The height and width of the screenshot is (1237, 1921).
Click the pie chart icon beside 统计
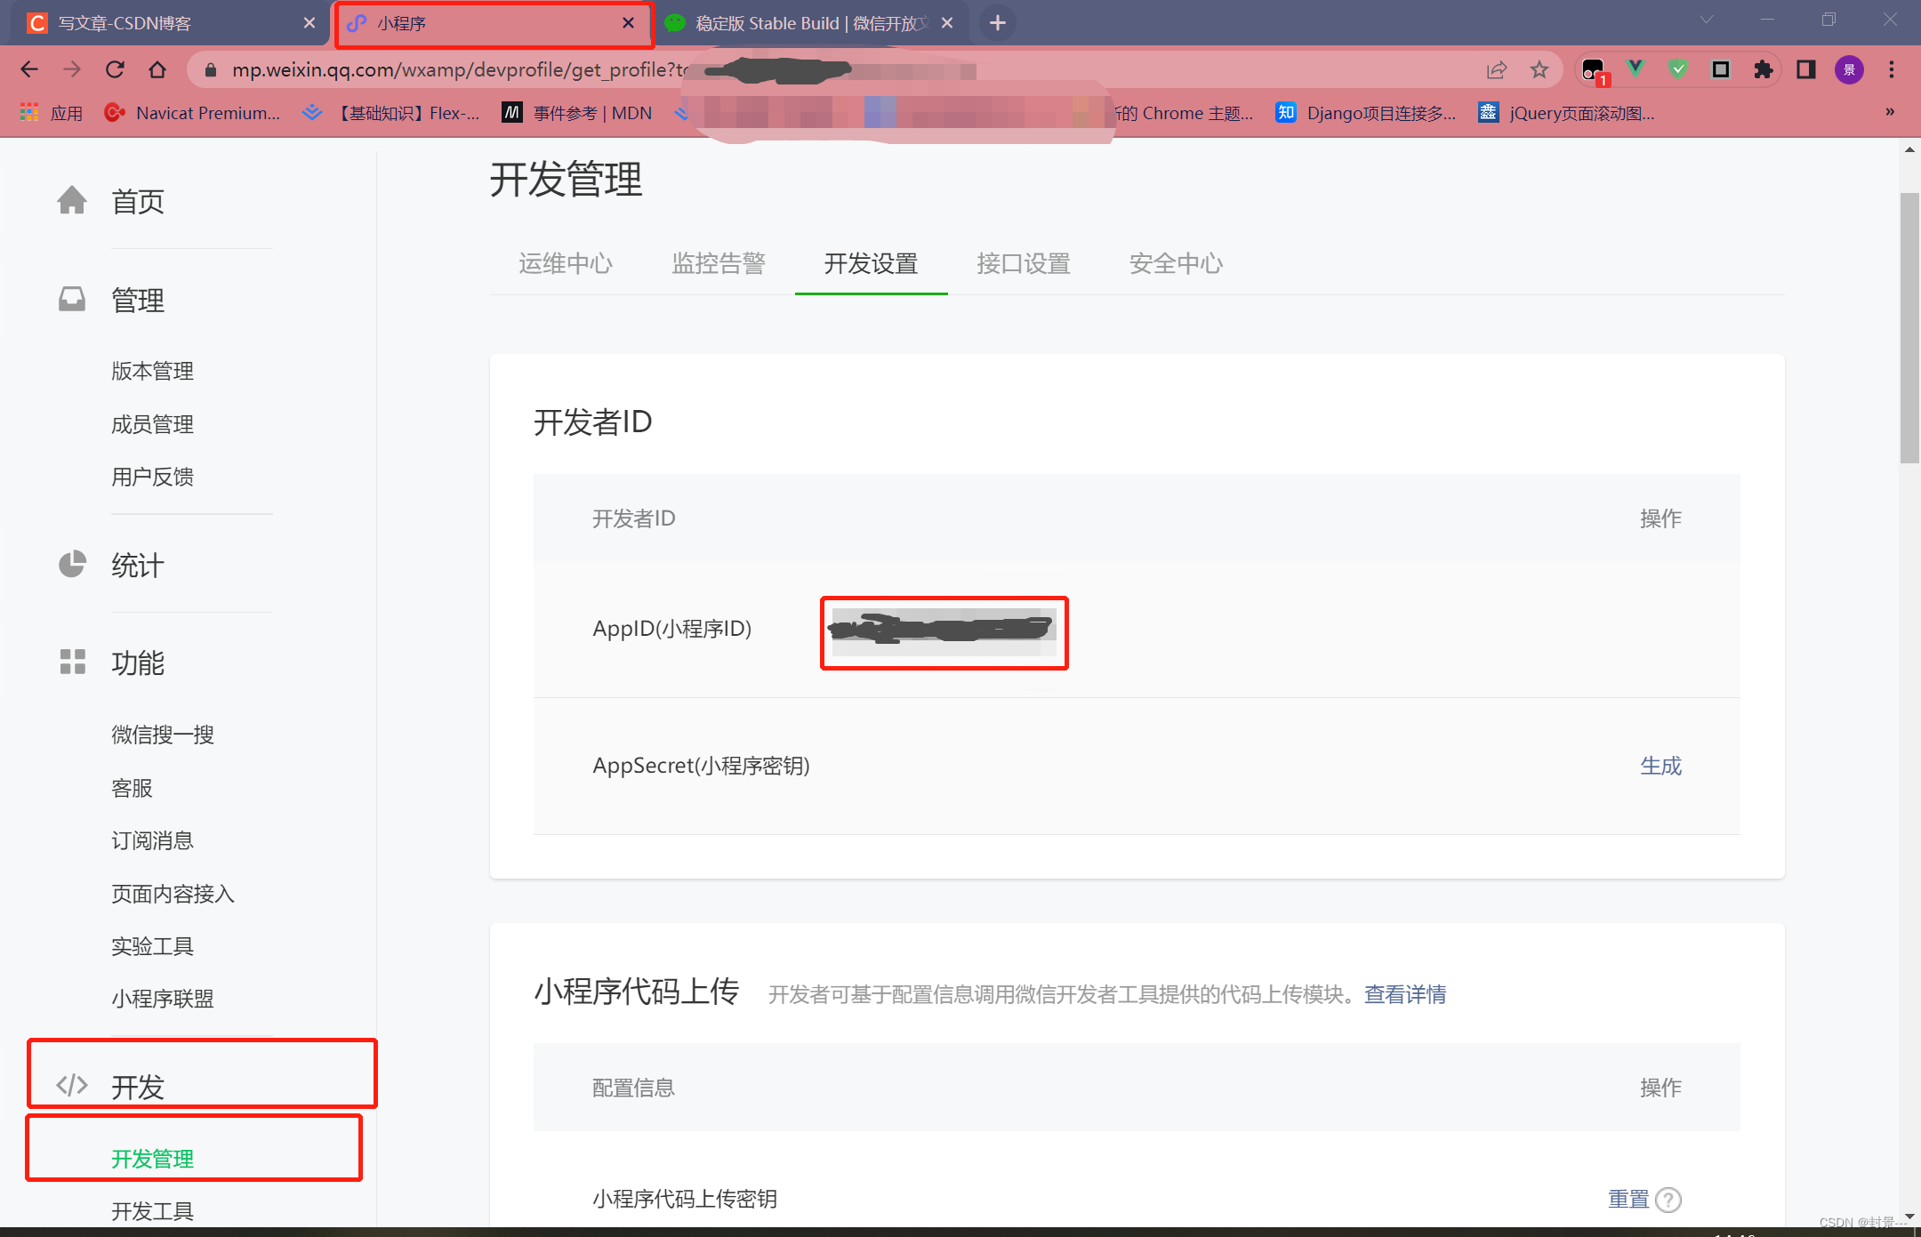72,564
